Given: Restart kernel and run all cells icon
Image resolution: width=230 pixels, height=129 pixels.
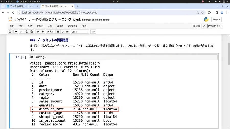Looking at the screenshot, I should [67, 32].
